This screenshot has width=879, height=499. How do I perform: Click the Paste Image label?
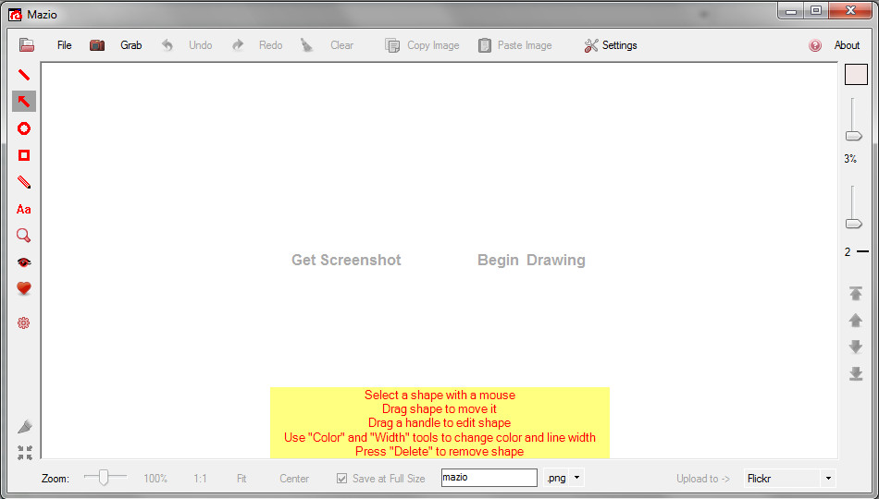525,45
